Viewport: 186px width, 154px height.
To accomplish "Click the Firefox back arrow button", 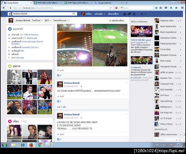I will tap(3, 8).
